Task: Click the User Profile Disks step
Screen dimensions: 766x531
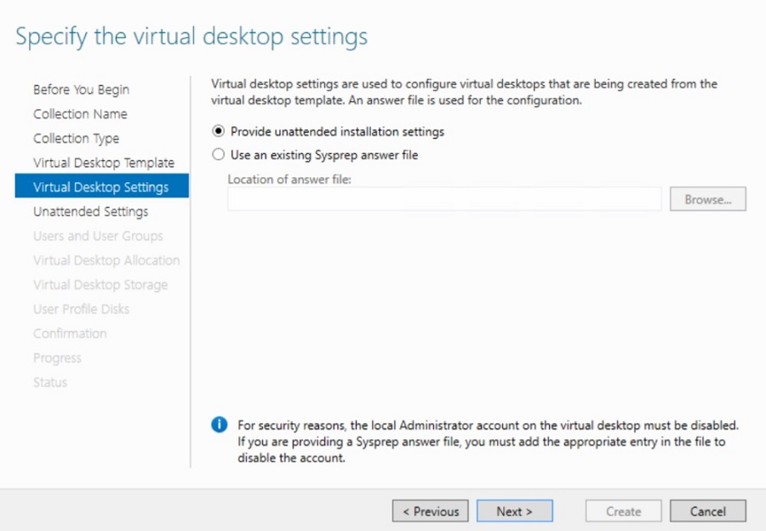Action: click(81, 309)
